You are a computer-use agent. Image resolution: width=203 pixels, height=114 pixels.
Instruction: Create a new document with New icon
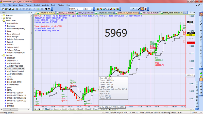(x=3, y=9)
